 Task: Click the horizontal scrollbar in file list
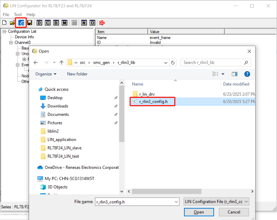click(167, 191)
